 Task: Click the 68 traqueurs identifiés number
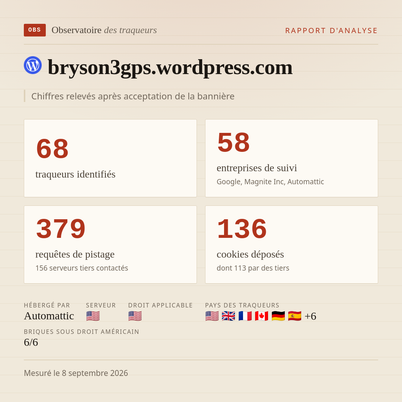point(52,149)
